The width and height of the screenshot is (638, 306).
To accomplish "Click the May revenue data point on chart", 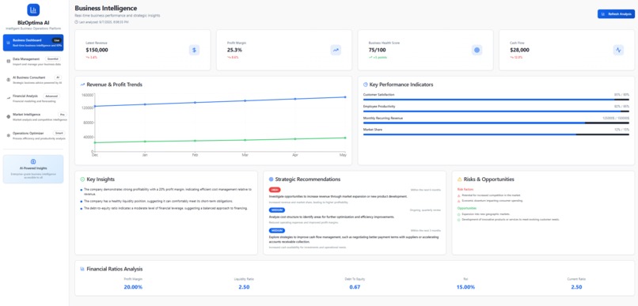I will [x=345, y=96].
